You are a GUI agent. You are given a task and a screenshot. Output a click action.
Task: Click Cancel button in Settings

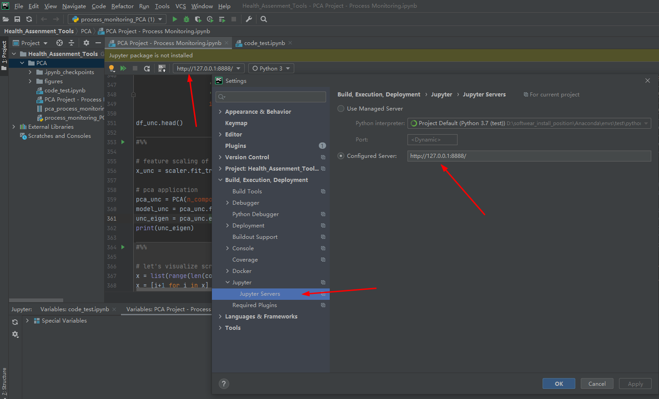[597, 384]
